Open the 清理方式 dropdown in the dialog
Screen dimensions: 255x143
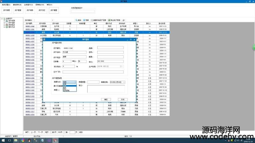click(75, 82)
